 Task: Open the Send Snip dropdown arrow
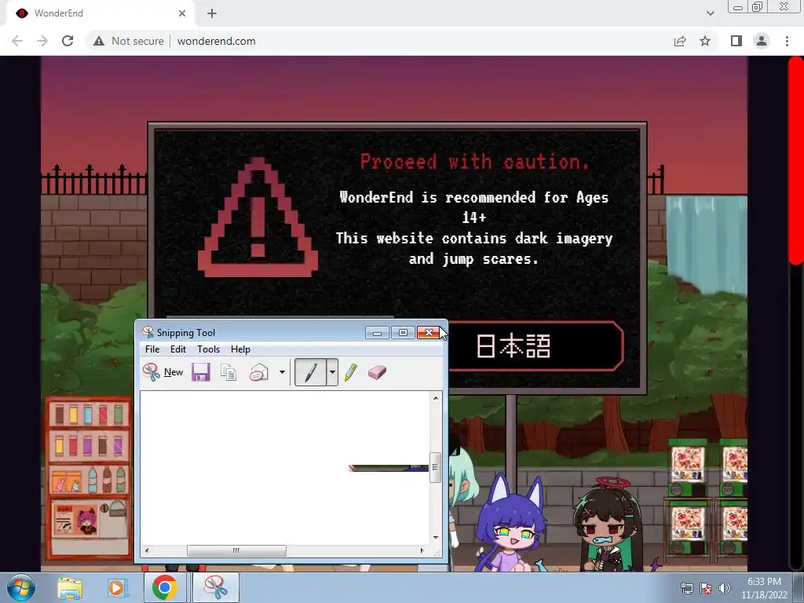(x=282, y=372)
